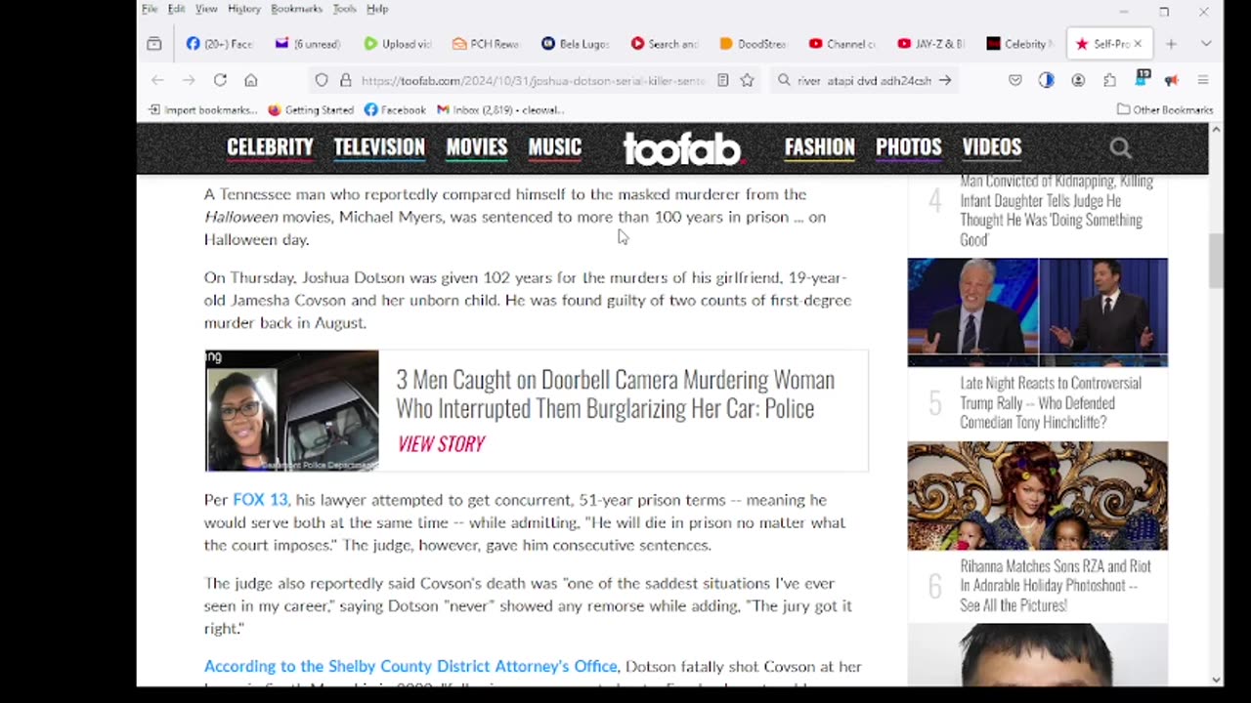Click the late night hosts thumbnail
This screenshot has width=1251, height=703.
1037,312
